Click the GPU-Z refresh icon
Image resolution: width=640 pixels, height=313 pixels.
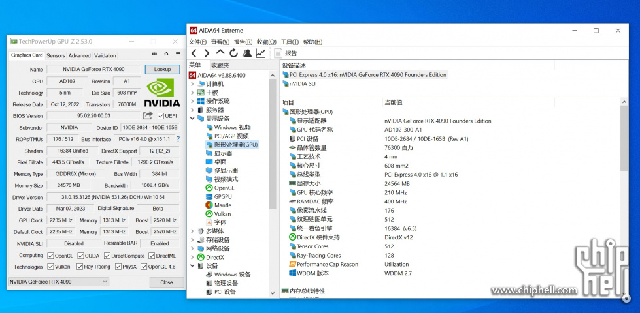tap(166, 54)
